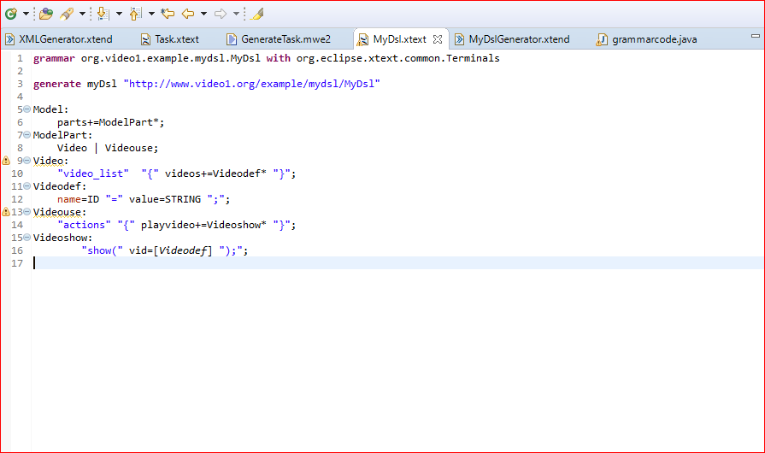Click the Forward navigation arrow
Screen dimensions: 765x453
pyautogui.click(x=221, y=14)
